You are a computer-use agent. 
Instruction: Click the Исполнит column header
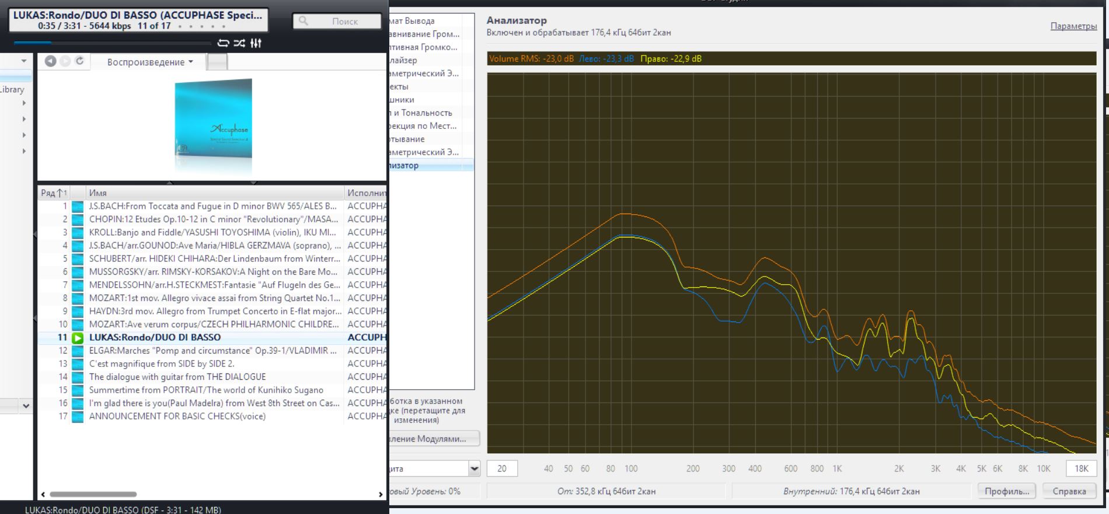366,193
